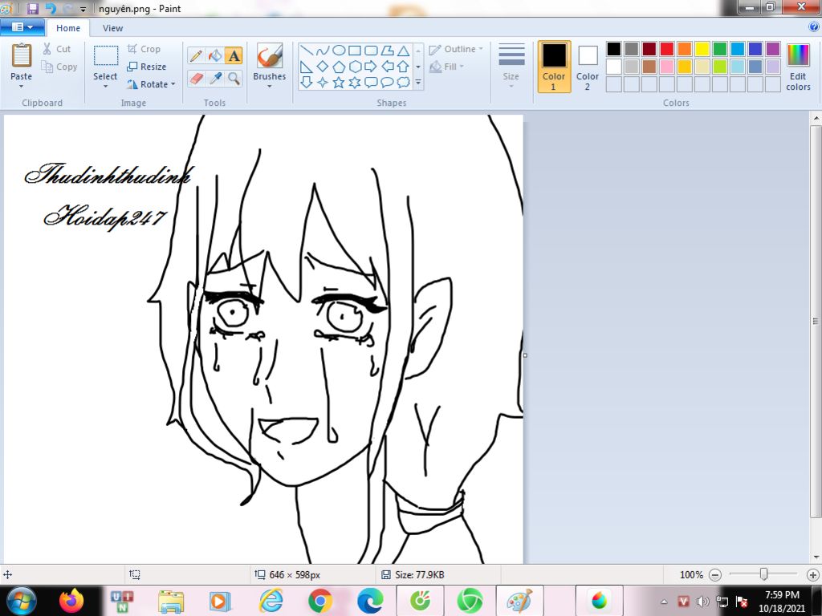Choose the Pentagon shape

pyautogui.click(x=340, y=67)
